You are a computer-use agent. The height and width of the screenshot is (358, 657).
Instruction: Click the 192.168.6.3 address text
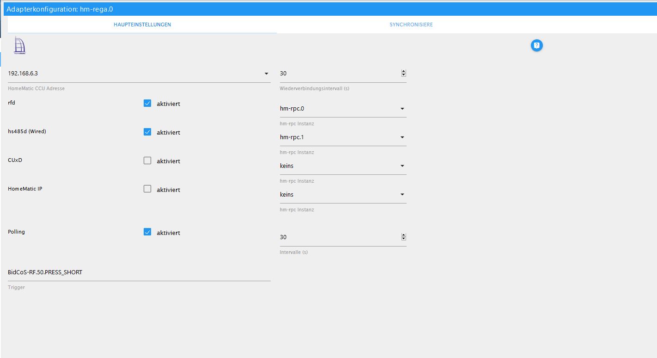pyautogui.click(x=23, y=74)
